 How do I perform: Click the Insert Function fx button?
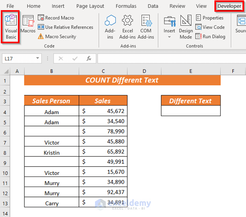click(x=89, y=58)
